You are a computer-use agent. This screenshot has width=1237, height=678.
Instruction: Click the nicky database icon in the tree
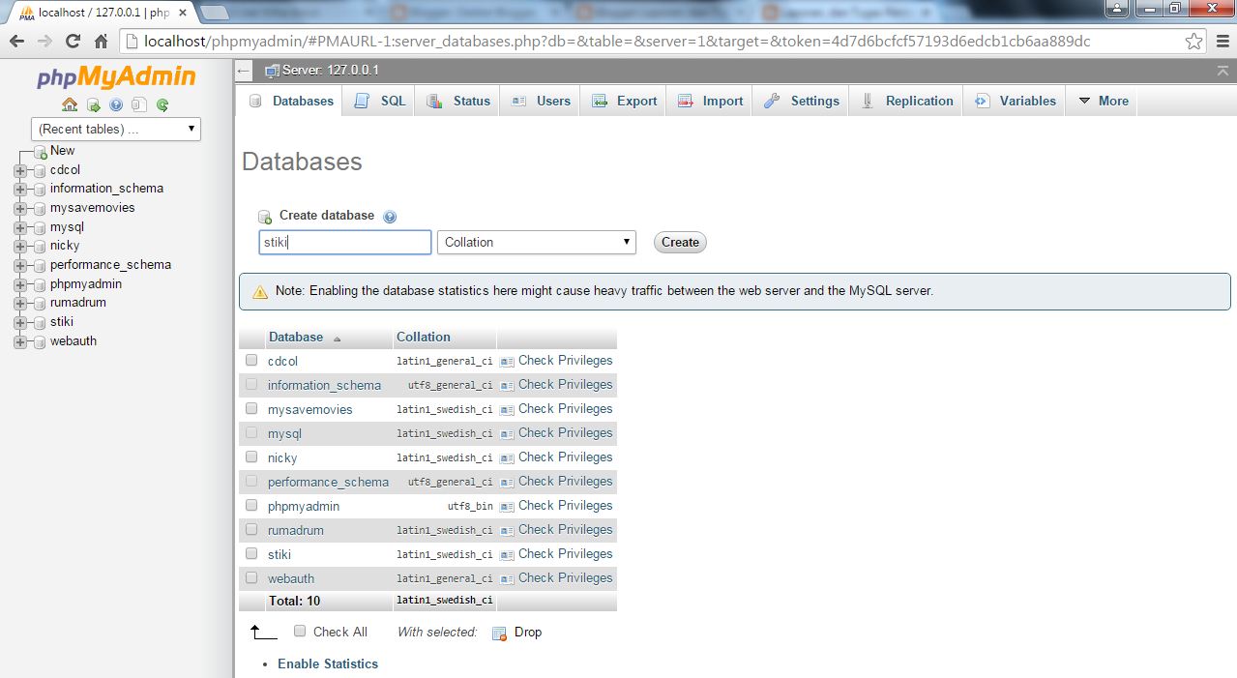40,247
